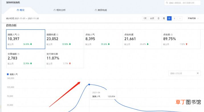
Task: Click the 概况 tab icon
Action: 18,10
